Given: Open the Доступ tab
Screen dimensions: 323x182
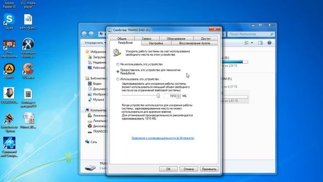Looking at the screenshot, I should pos(205,38).
